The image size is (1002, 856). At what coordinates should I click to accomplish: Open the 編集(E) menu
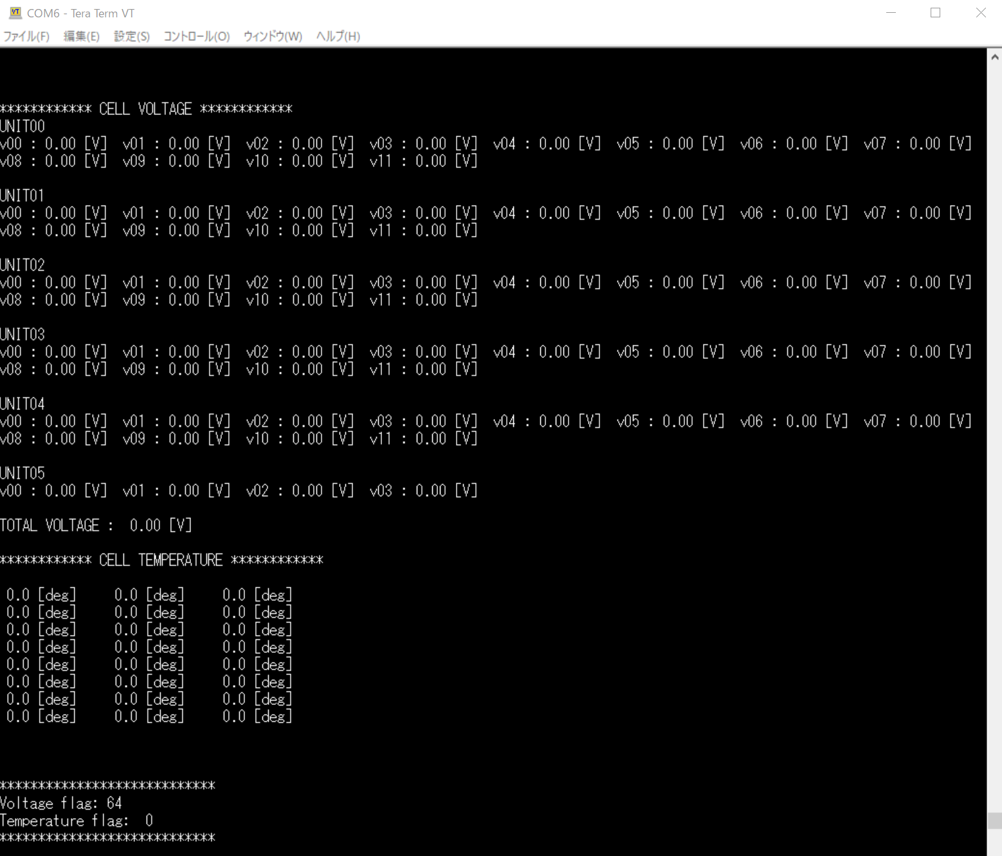[x=81, y=36]
